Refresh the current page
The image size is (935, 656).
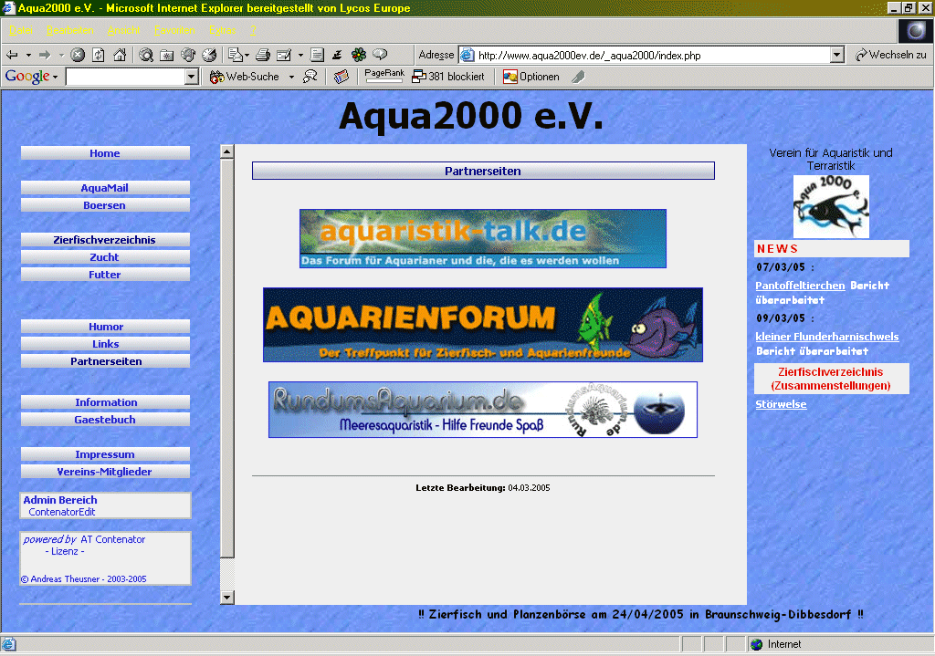tap(99, 56)
